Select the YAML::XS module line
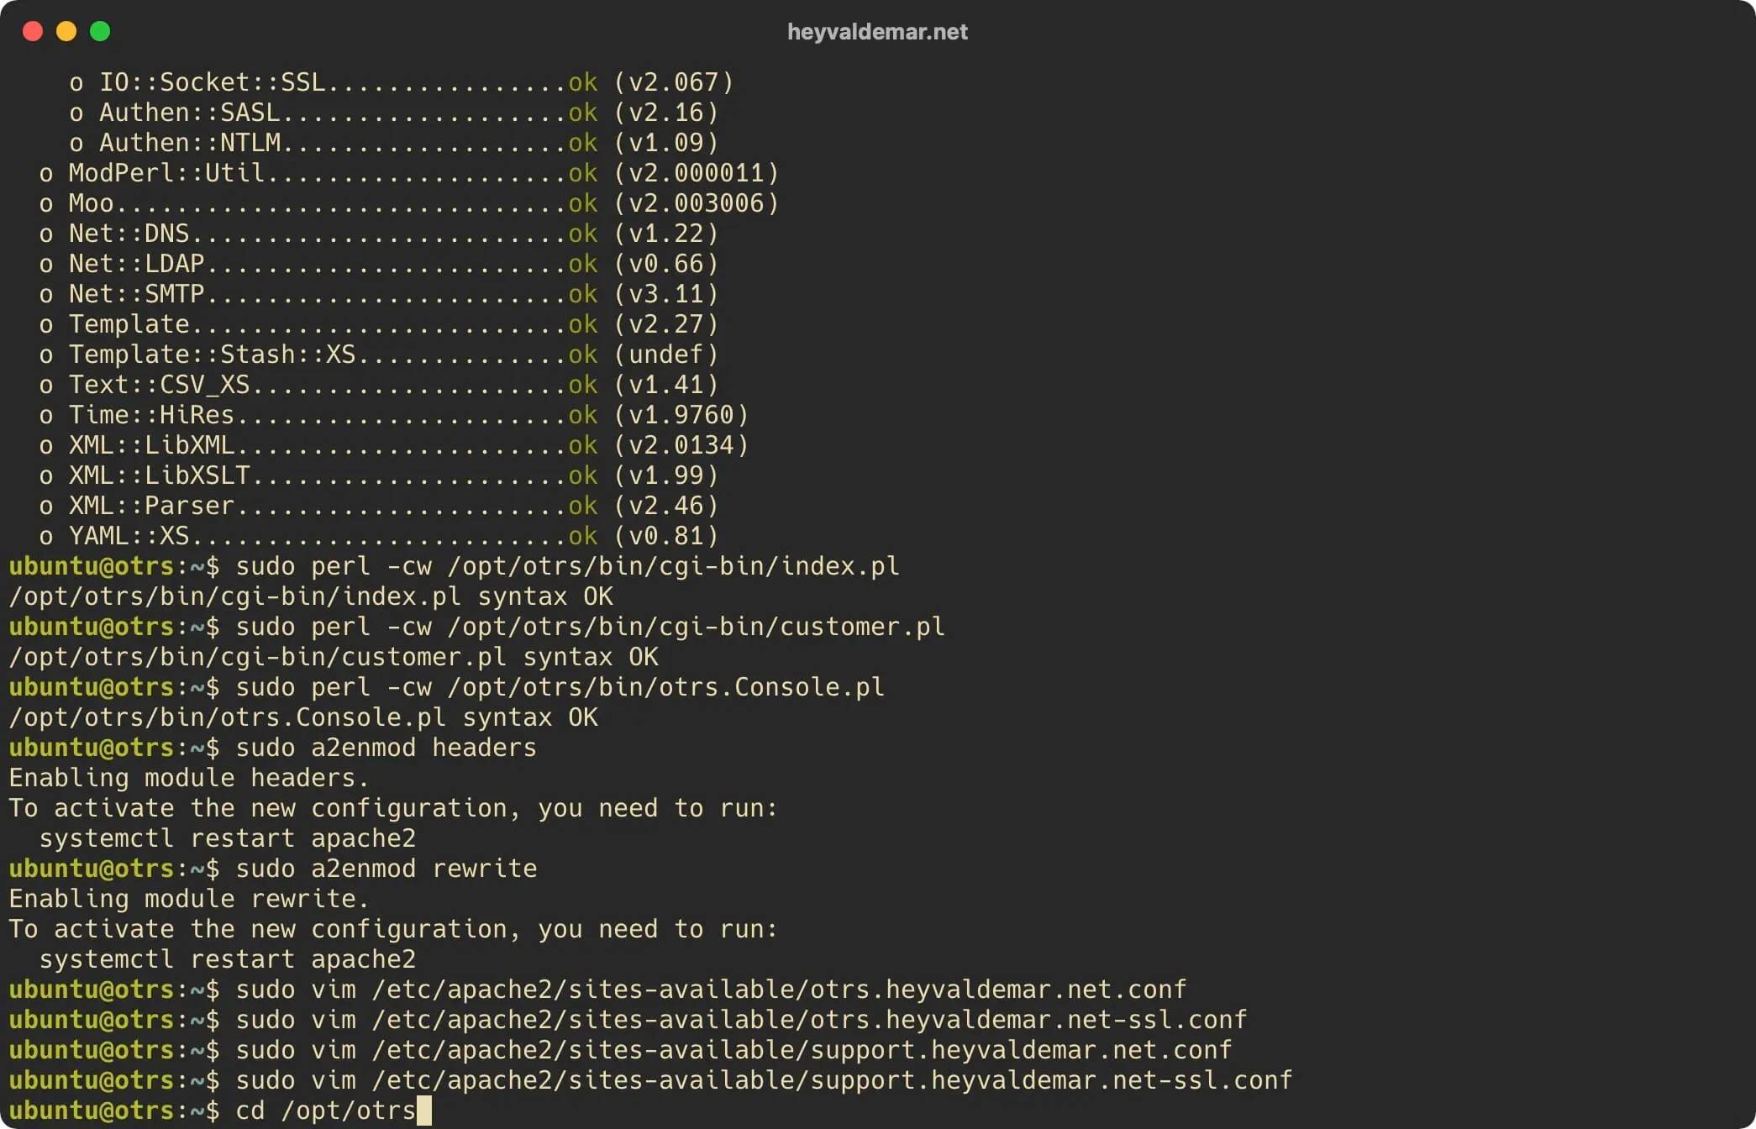This screenshot has width=1756, height=1129. pyautogui.click(x=379, y=536)
